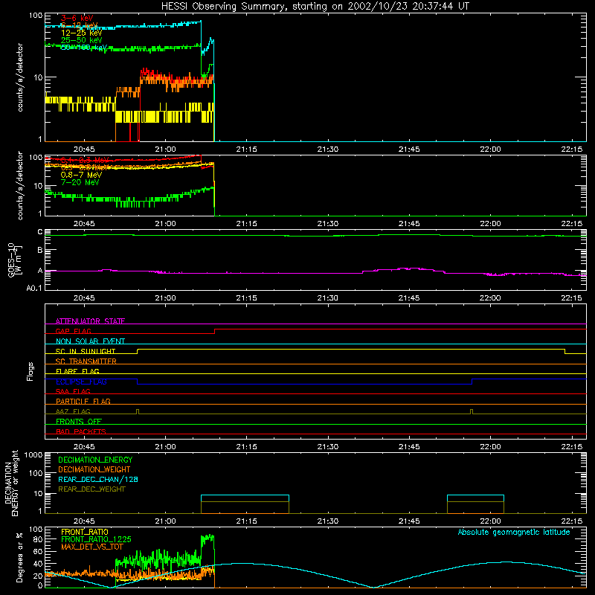This screenshot has height=595, width=595.
Task: Click the Flags axis title
Action: pyautogui.click(x=30, y=371)
